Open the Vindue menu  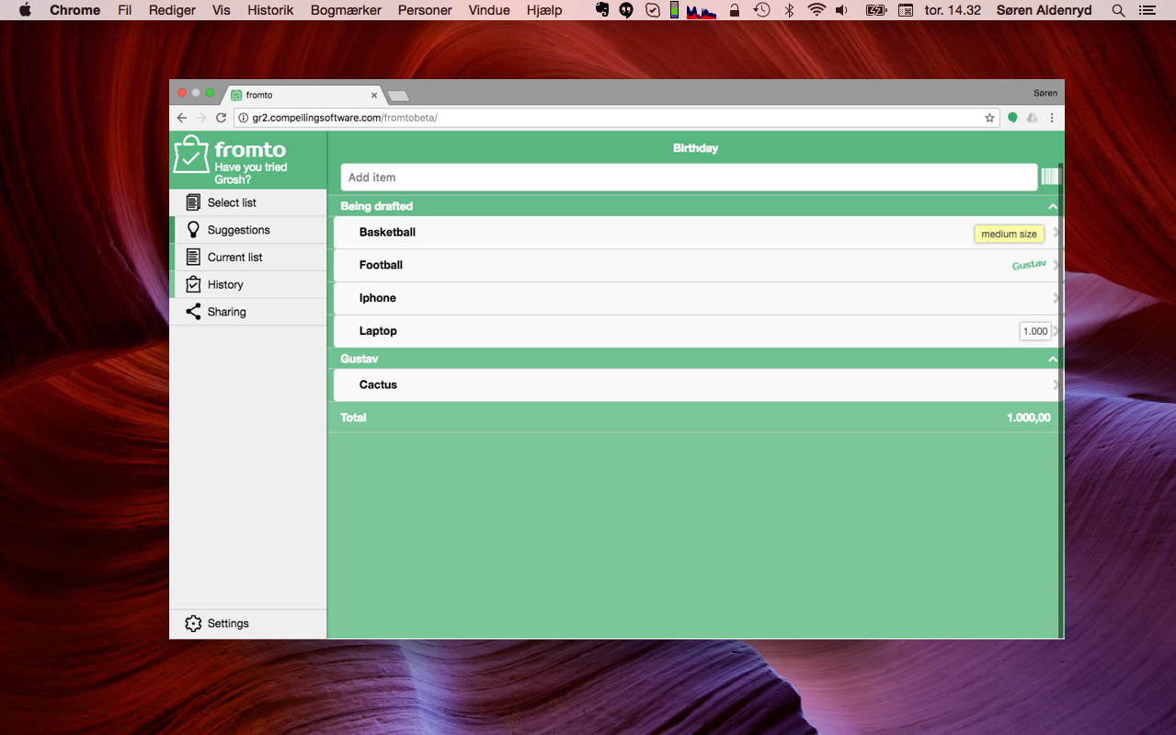489,10
